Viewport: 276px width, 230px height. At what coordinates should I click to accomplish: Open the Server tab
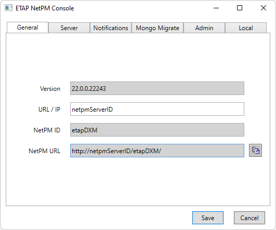69,28
